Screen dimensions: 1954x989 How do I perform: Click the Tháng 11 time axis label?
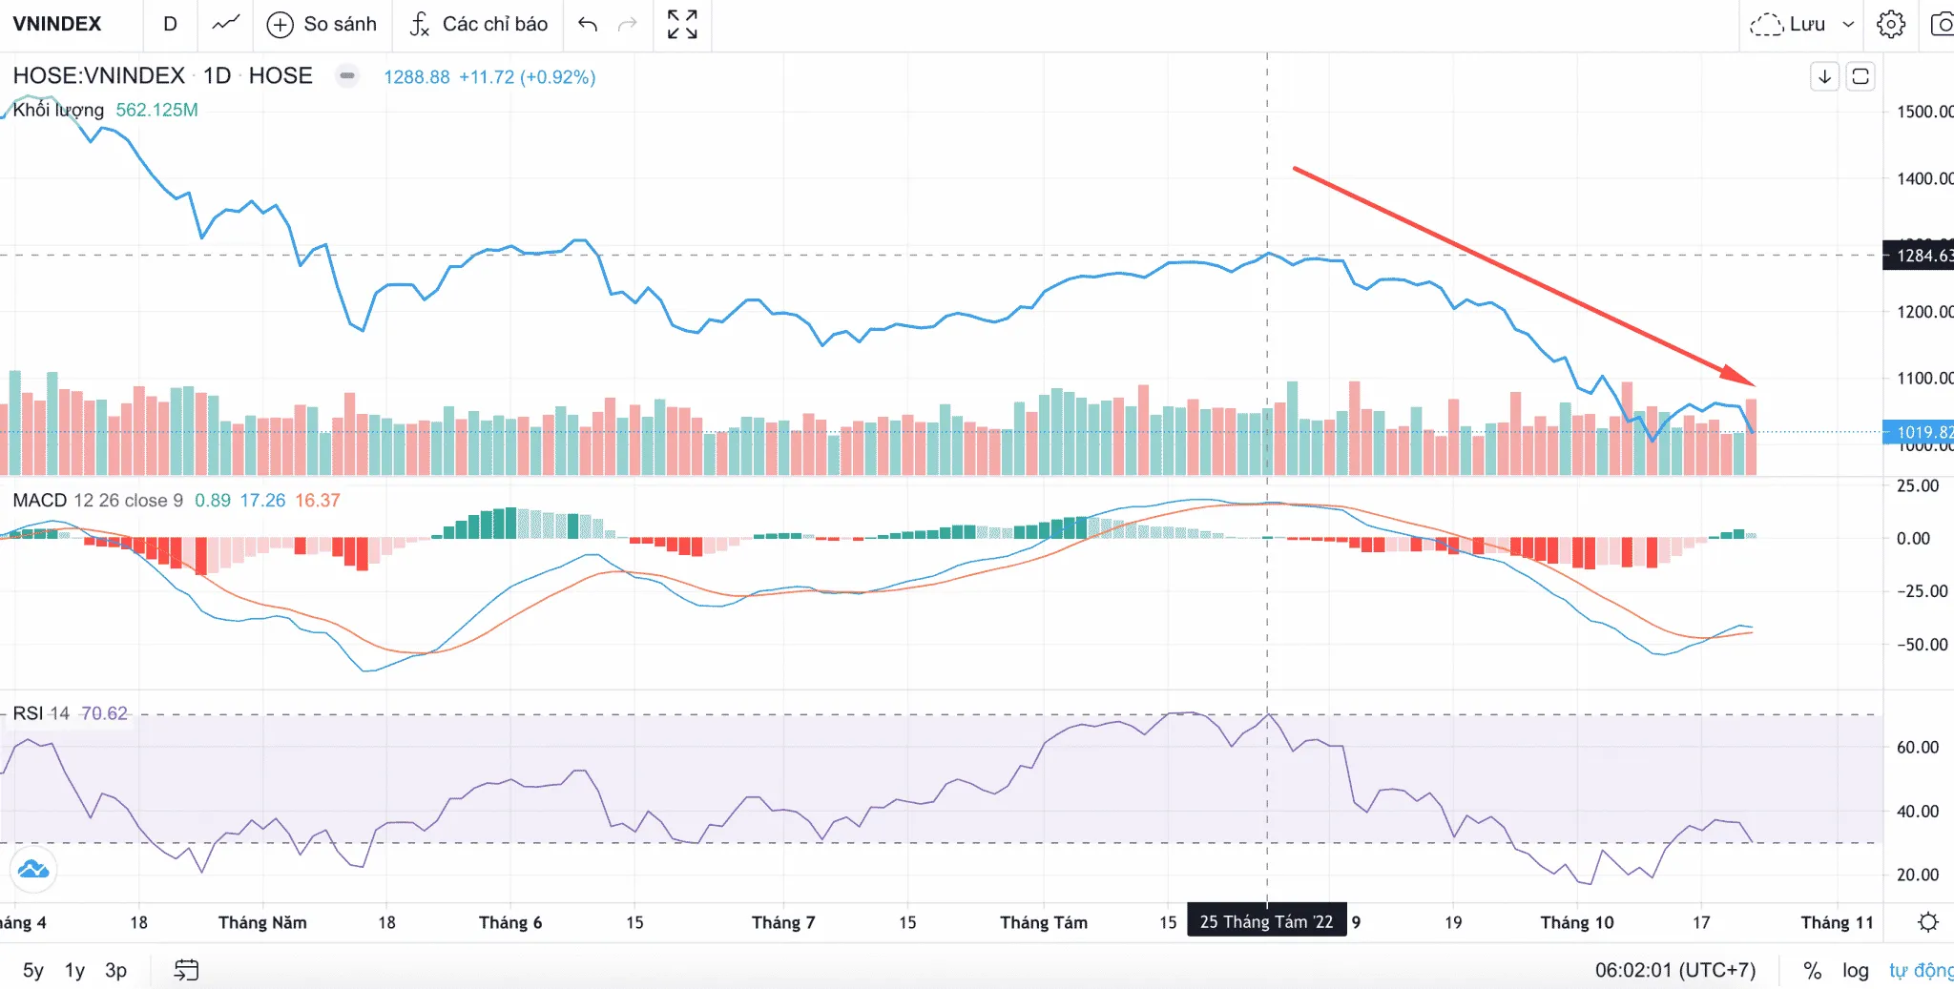1837,922
